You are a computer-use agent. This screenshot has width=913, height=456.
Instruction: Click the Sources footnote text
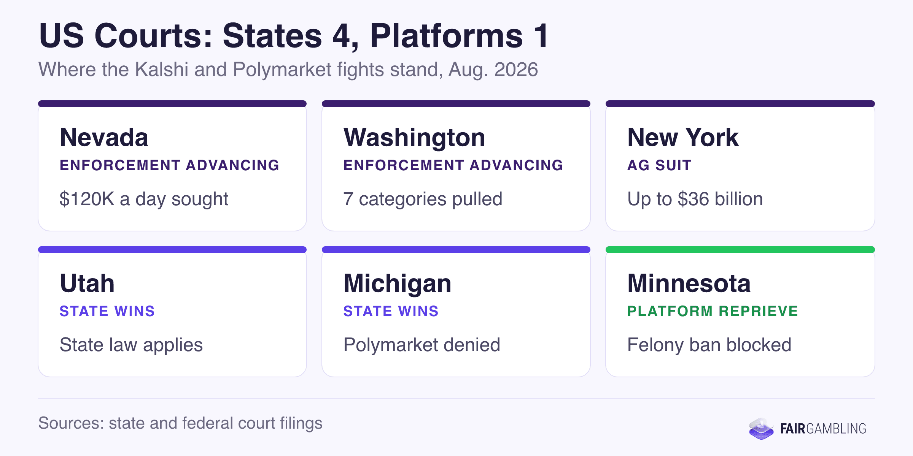(180, 423)
